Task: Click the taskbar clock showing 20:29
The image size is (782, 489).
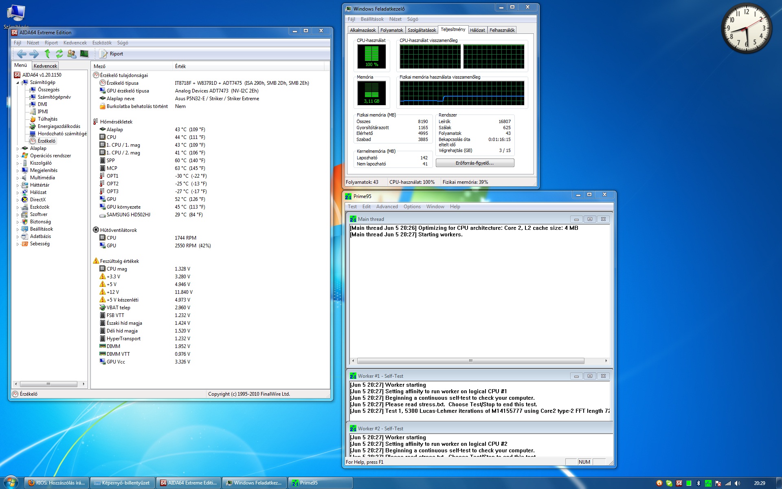Action: coord(759,483)
